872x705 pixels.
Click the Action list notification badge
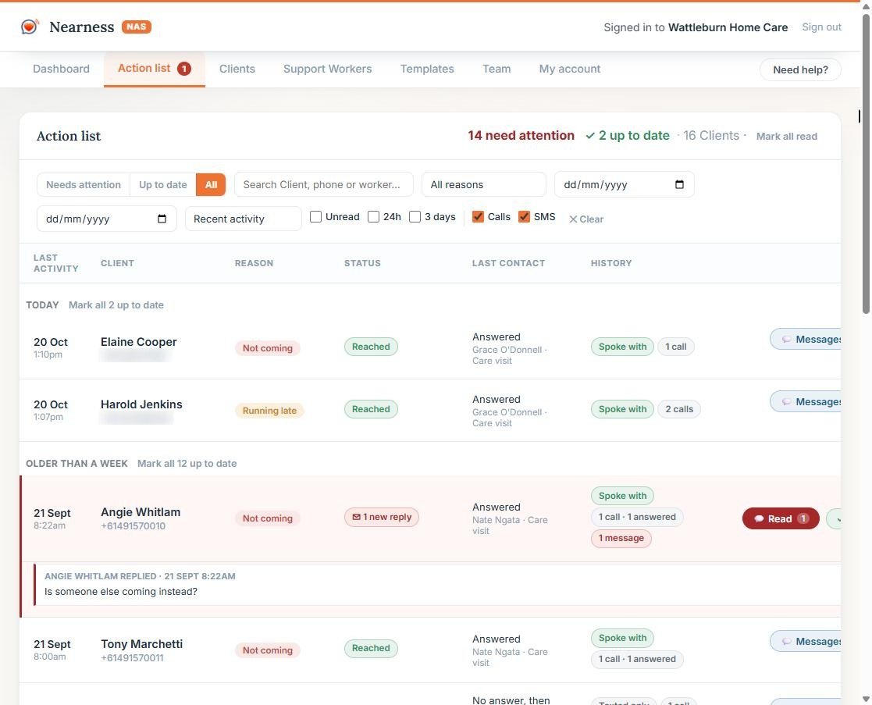click(184, 69)
